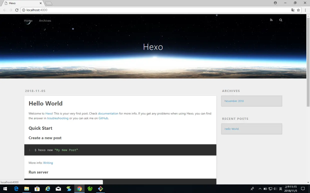Open the Hello World post title
The height and width of the screenshot is (193, 310).
tap(45, 103)
